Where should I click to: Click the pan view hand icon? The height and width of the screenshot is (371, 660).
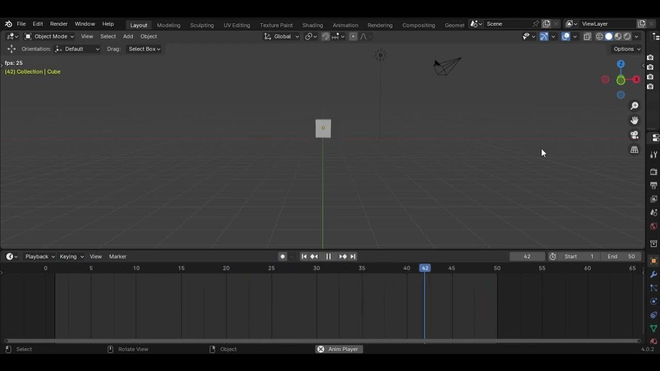[634, 120]
